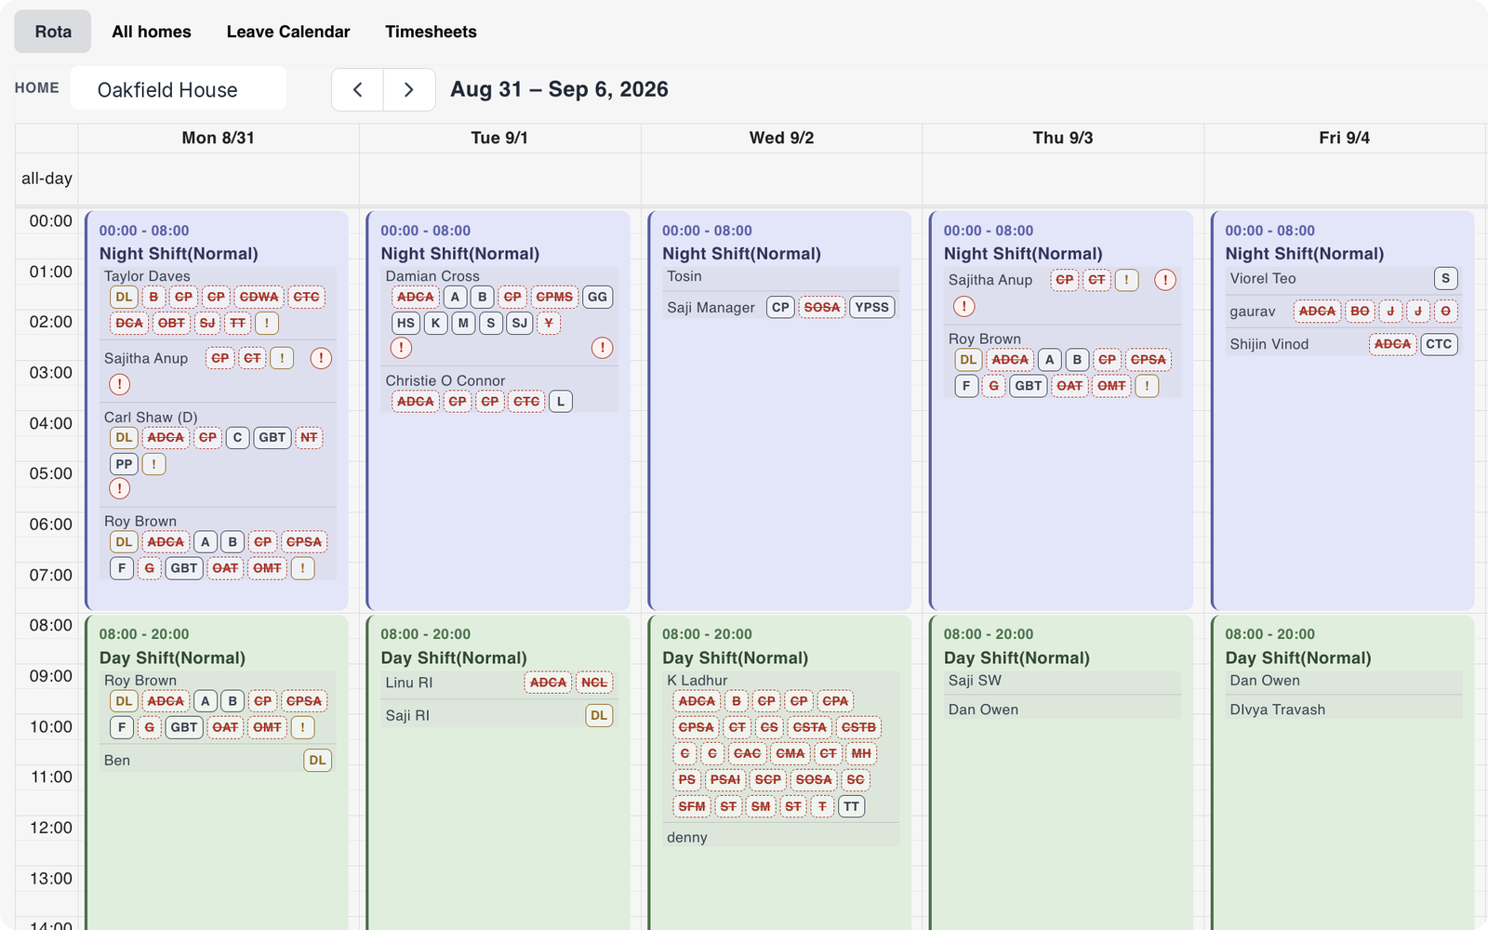Viewport: 1488px width, 930px height.
Task: Click the SOSA tag for Saji Manager
Action: pos(822,308)
